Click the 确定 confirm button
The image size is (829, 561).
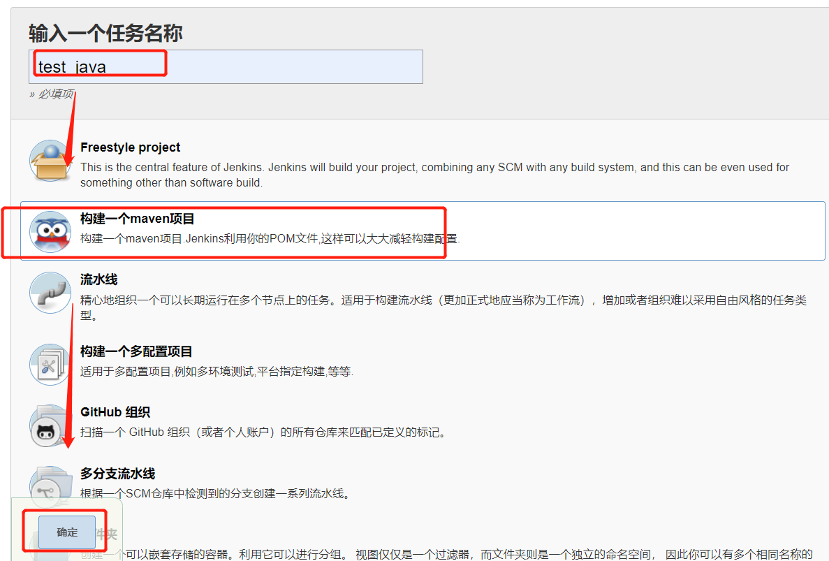click(67, 532)
